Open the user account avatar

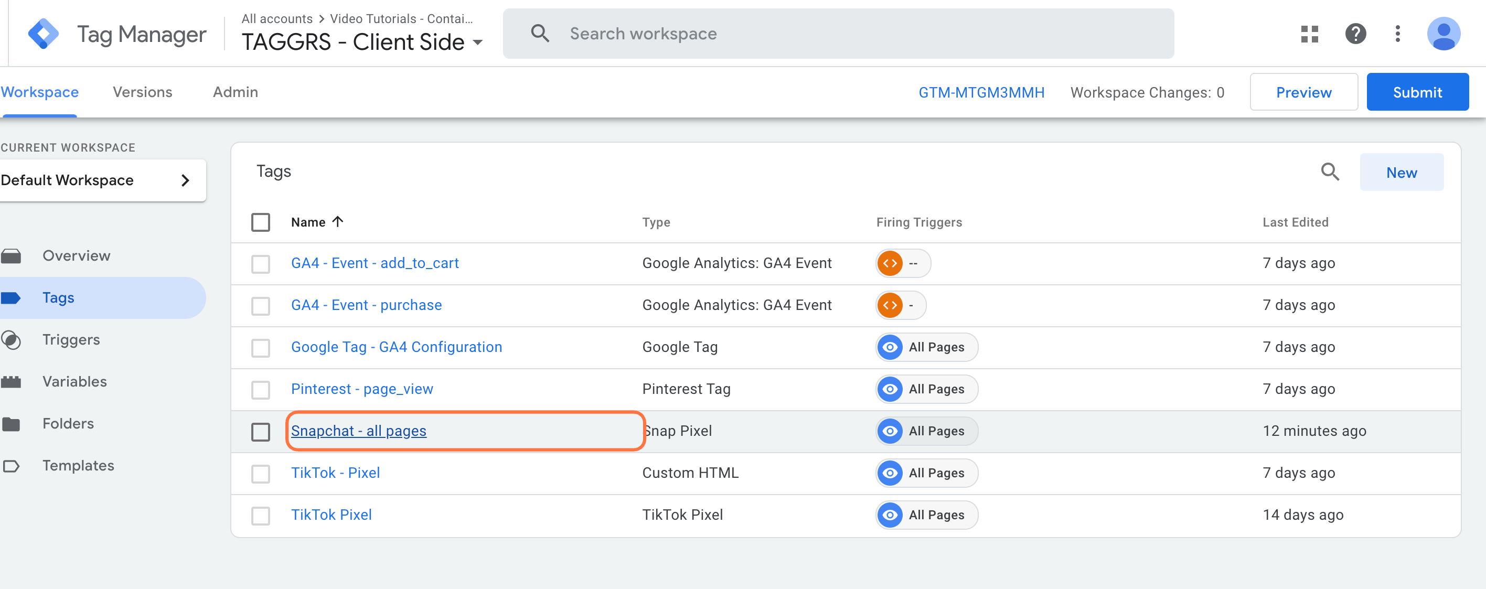(x=1444, y=34)
